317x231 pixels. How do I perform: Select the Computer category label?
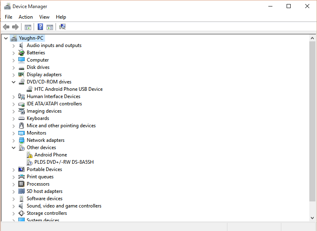coord(38,60)
